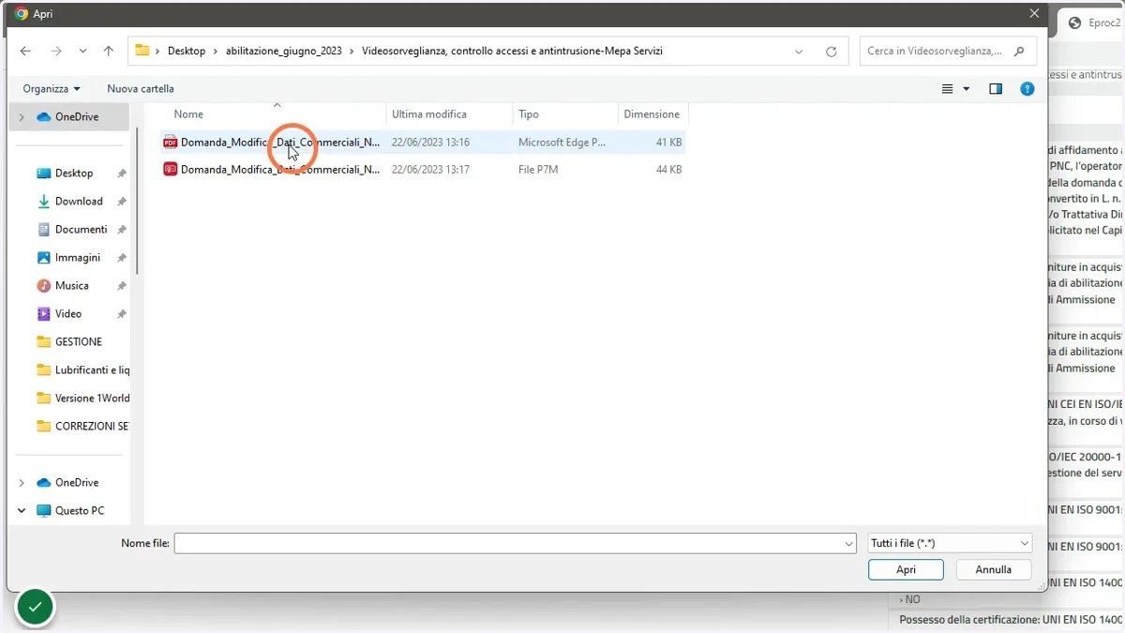Image resolution: width=1125 pixels, height=633 pixels.
Task: Open the 'Lubrificanti e liq' folder
Action: point(92,370)
